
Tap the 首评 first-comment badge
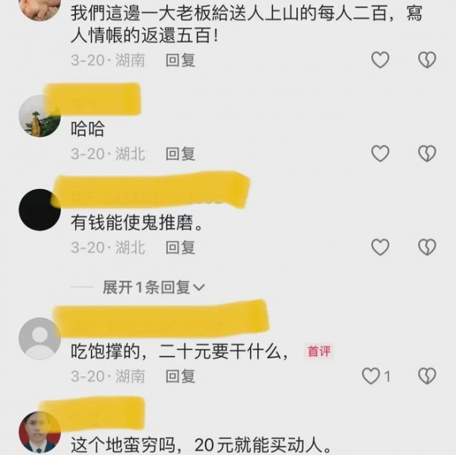(x=319, y=352)
